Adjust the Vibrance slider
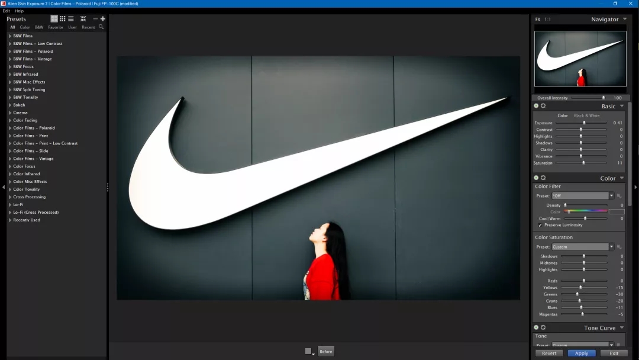 click(x=582, y=156)
